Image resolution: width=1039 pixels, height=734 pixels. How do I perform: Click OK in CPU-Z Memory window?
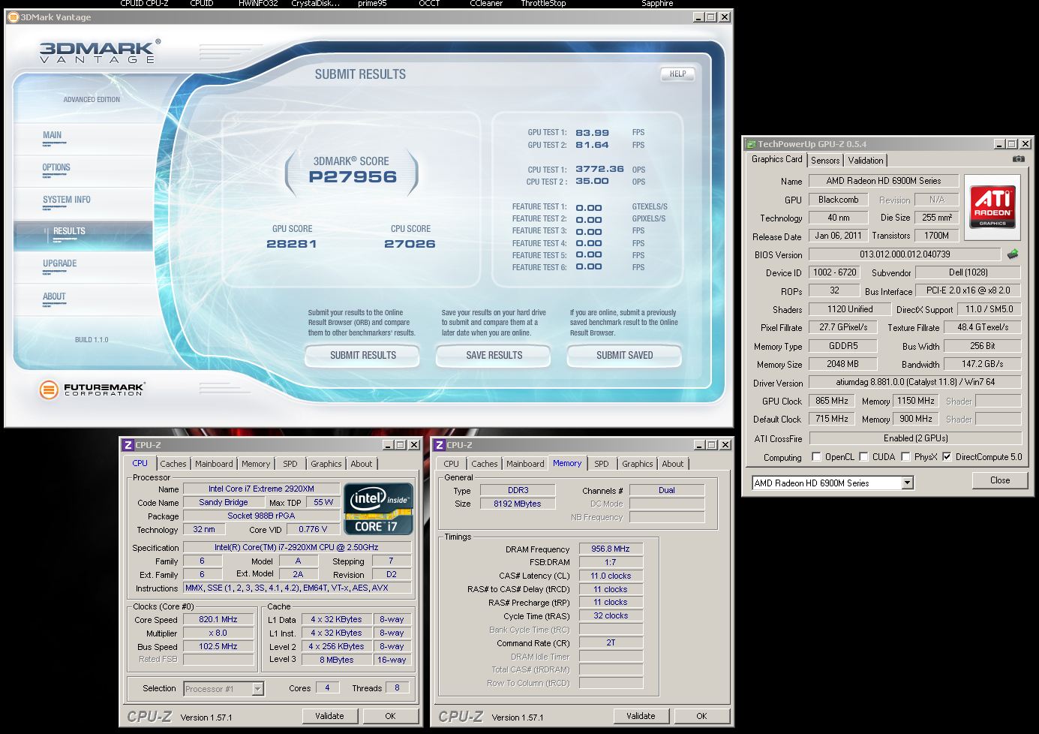pyautogui.click(x=701, y=716)
